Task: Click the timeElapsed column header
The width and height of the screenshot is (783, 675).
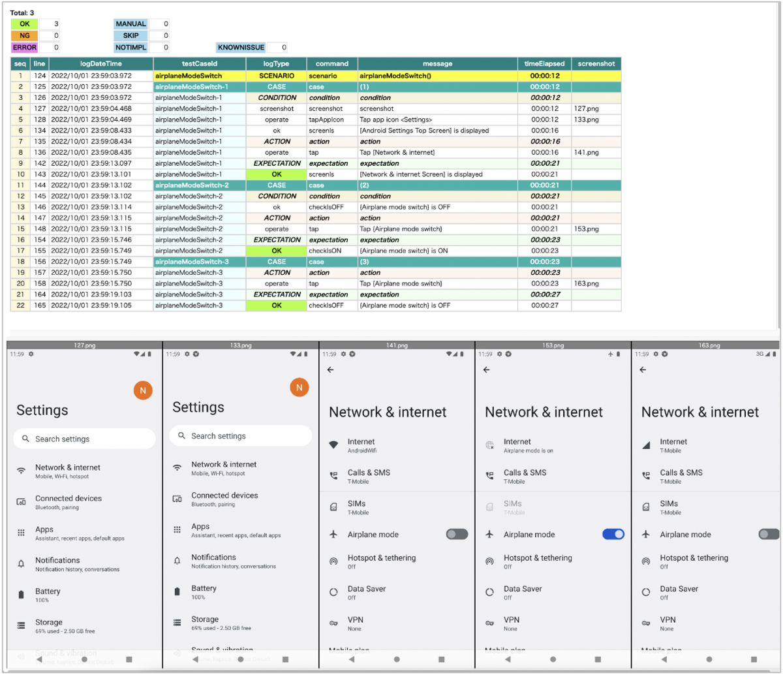Action: (x=545, y=63)
